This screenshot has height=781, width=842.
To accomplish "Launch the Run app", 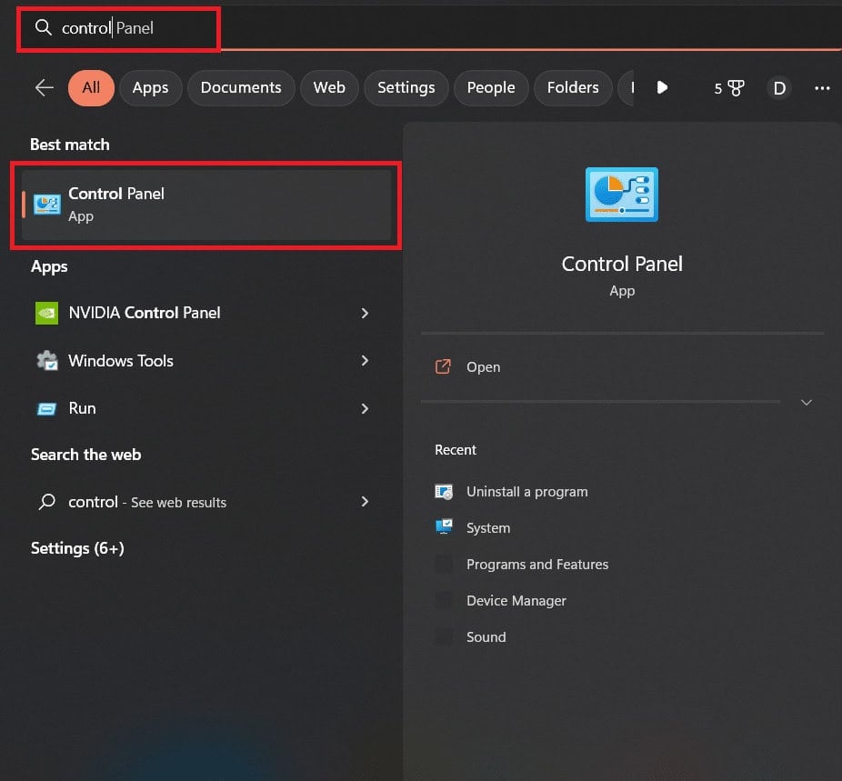I will click(82, 408).
